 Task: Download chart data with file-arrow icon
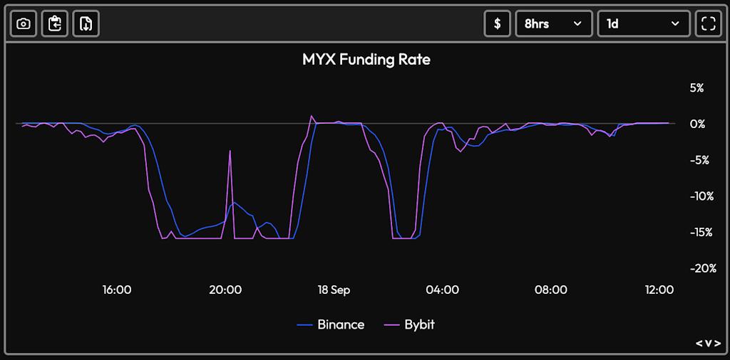pos(86,23)
